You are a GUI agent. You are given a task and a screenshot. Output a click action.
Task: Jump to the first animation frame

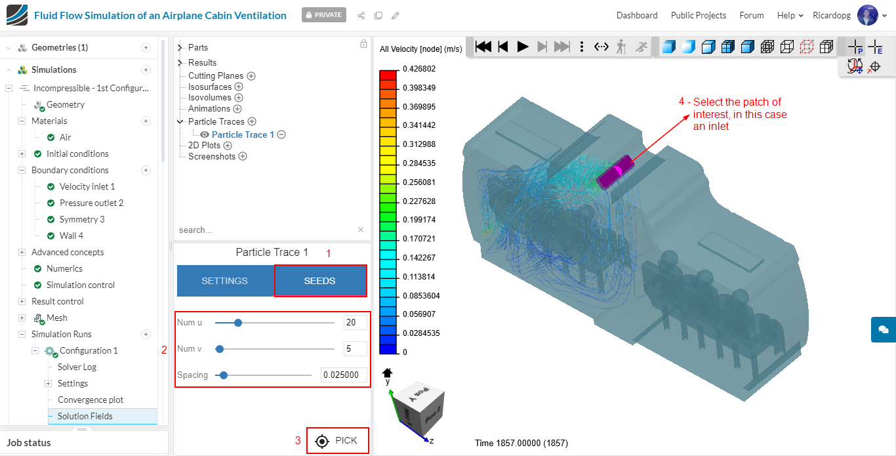click(483, 47)
